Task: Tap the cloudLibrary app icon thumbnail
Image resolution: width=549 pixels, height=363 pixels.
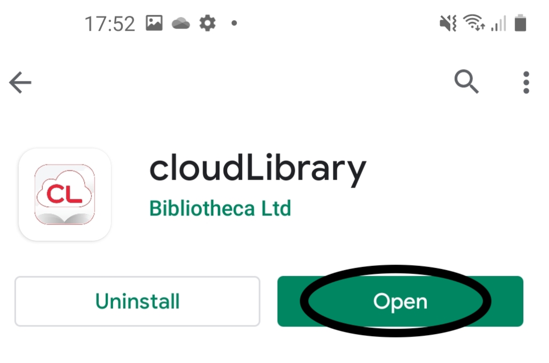Action: (65, 195)
